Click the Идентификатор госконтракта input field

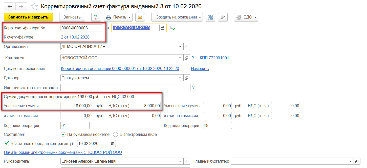click(x=125, y=88)
